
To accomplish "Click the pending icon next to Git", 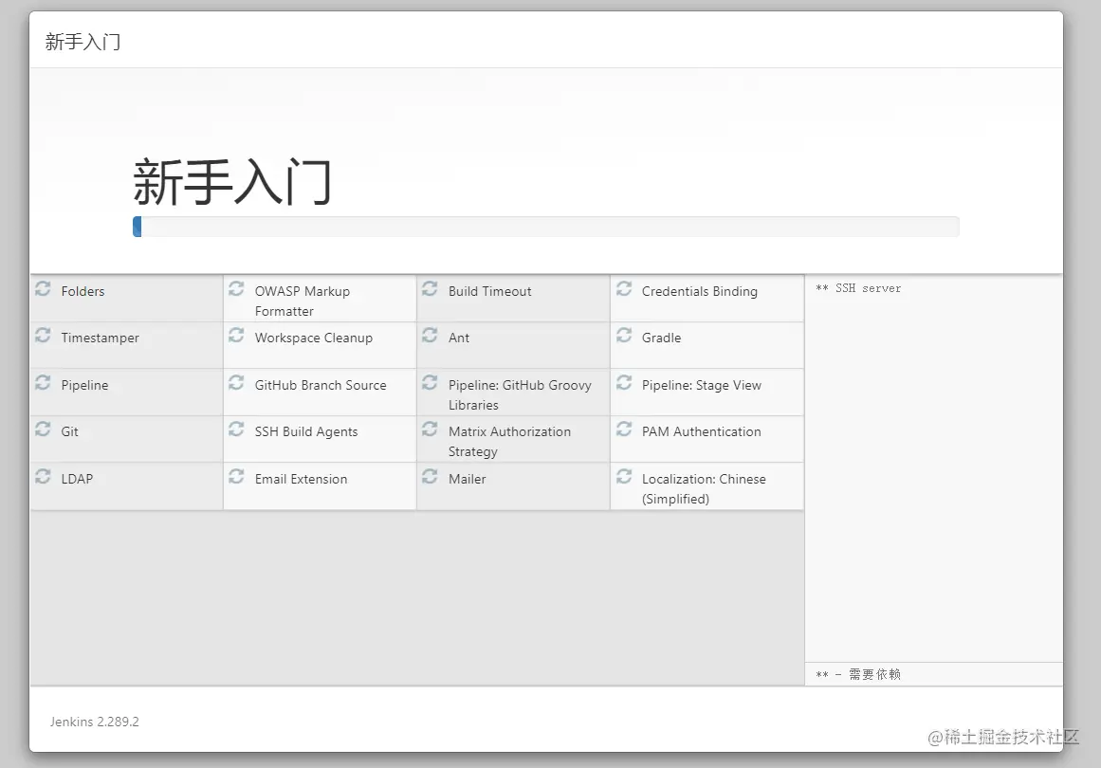I will (43, 429).
